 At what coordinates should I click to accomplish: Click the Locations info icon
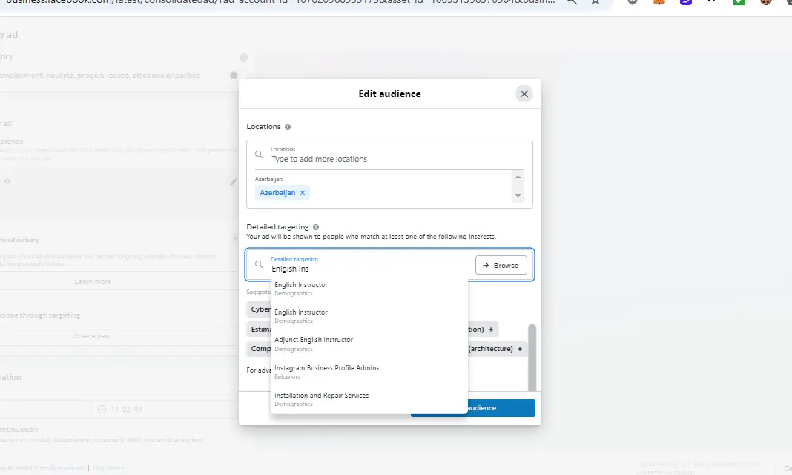pyautogui.click(x=288, y=127)
